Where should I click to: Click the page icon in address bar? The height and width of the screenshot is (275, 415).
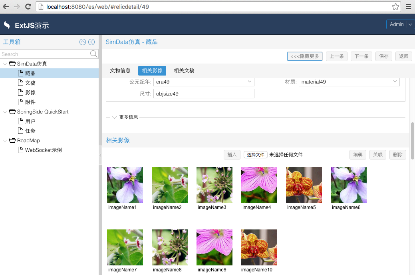pyautogui.click(x=41, y=7)
